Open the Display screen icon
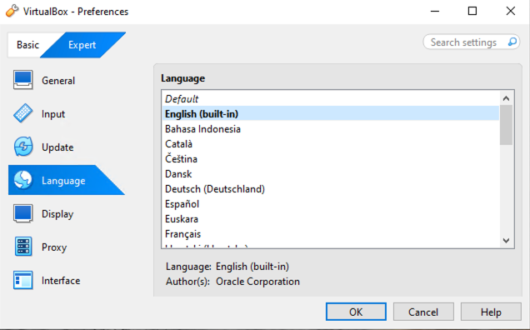530x330 pixels. click(23, 213)
